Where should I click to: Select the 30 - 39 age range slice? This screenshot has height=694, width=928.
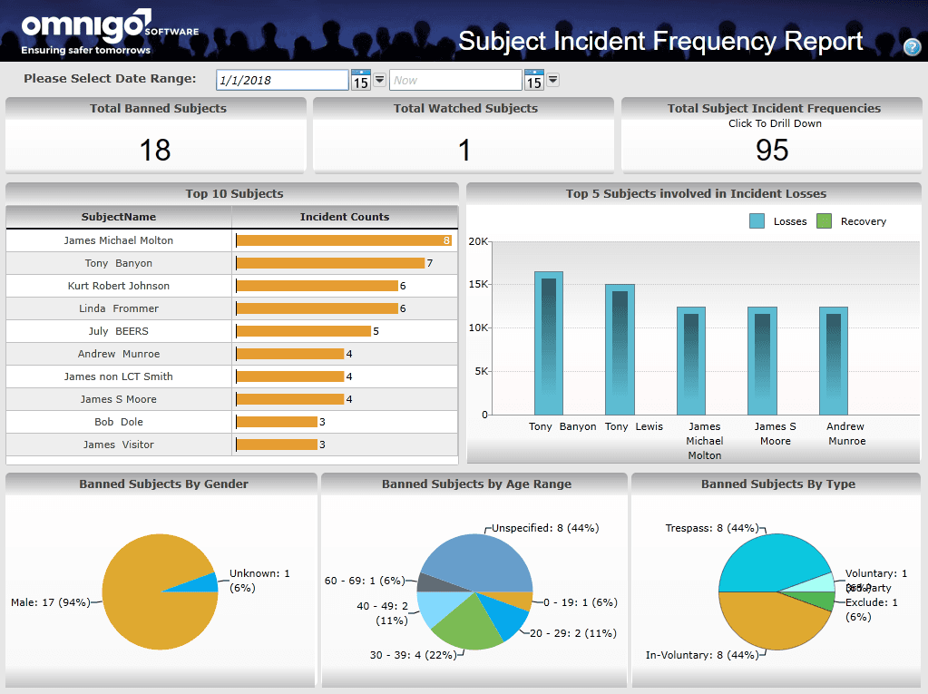coord(467,626)
